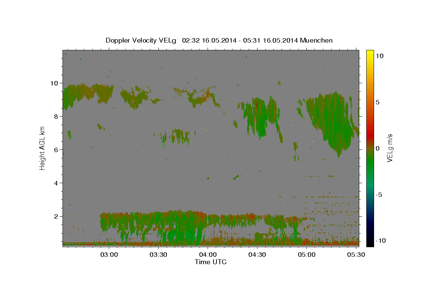
Task: Click the location name "Muenchen" in the title
Action: point(317,40)
